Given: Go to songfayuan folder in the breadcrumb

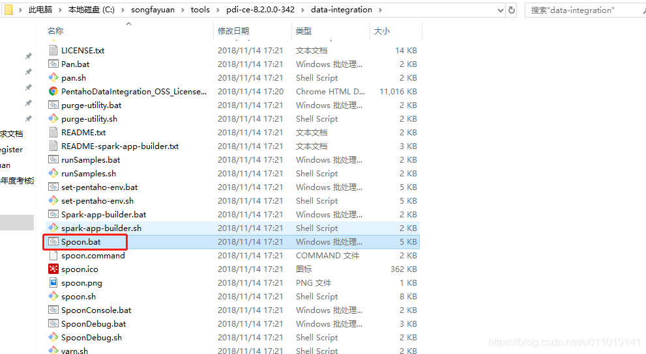Looking at the screenshot, I should point(153,10).
